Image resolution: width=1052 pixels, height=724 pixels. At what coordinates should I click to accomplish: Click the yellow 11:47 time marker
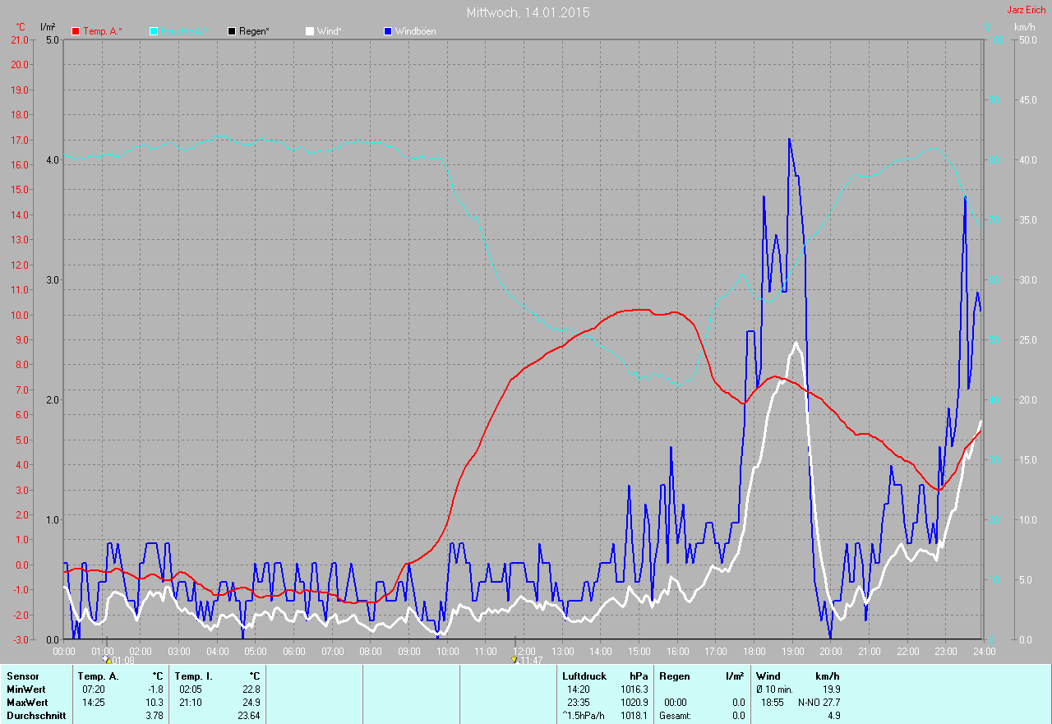point(514,659)
